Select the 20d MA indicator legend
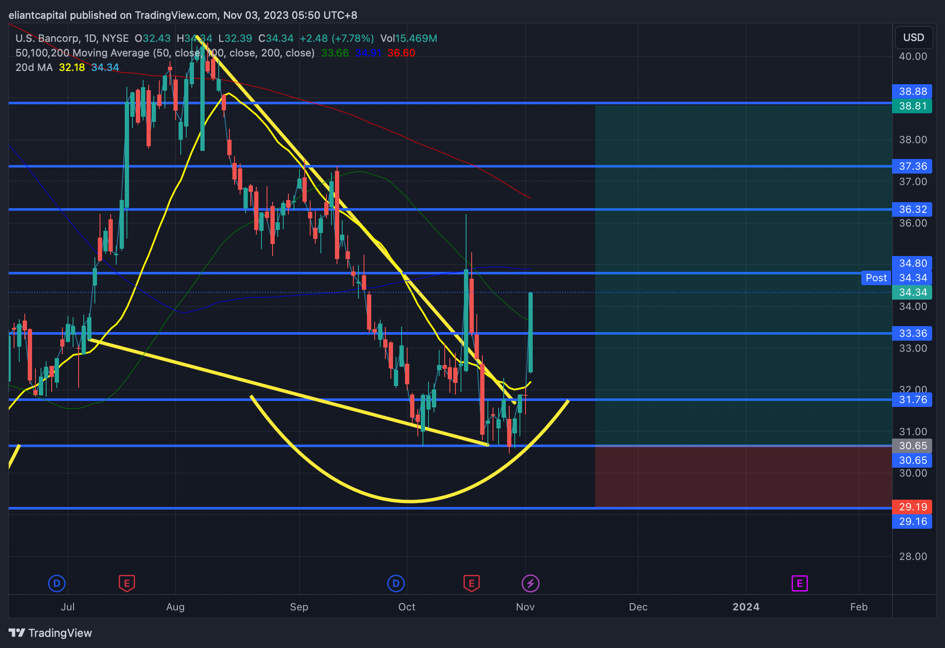 pos(34,68)
